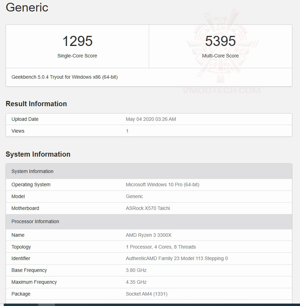Click the Maximum Frequency 4.35 GHz value
300x306 pixels.
click(136, 282)
